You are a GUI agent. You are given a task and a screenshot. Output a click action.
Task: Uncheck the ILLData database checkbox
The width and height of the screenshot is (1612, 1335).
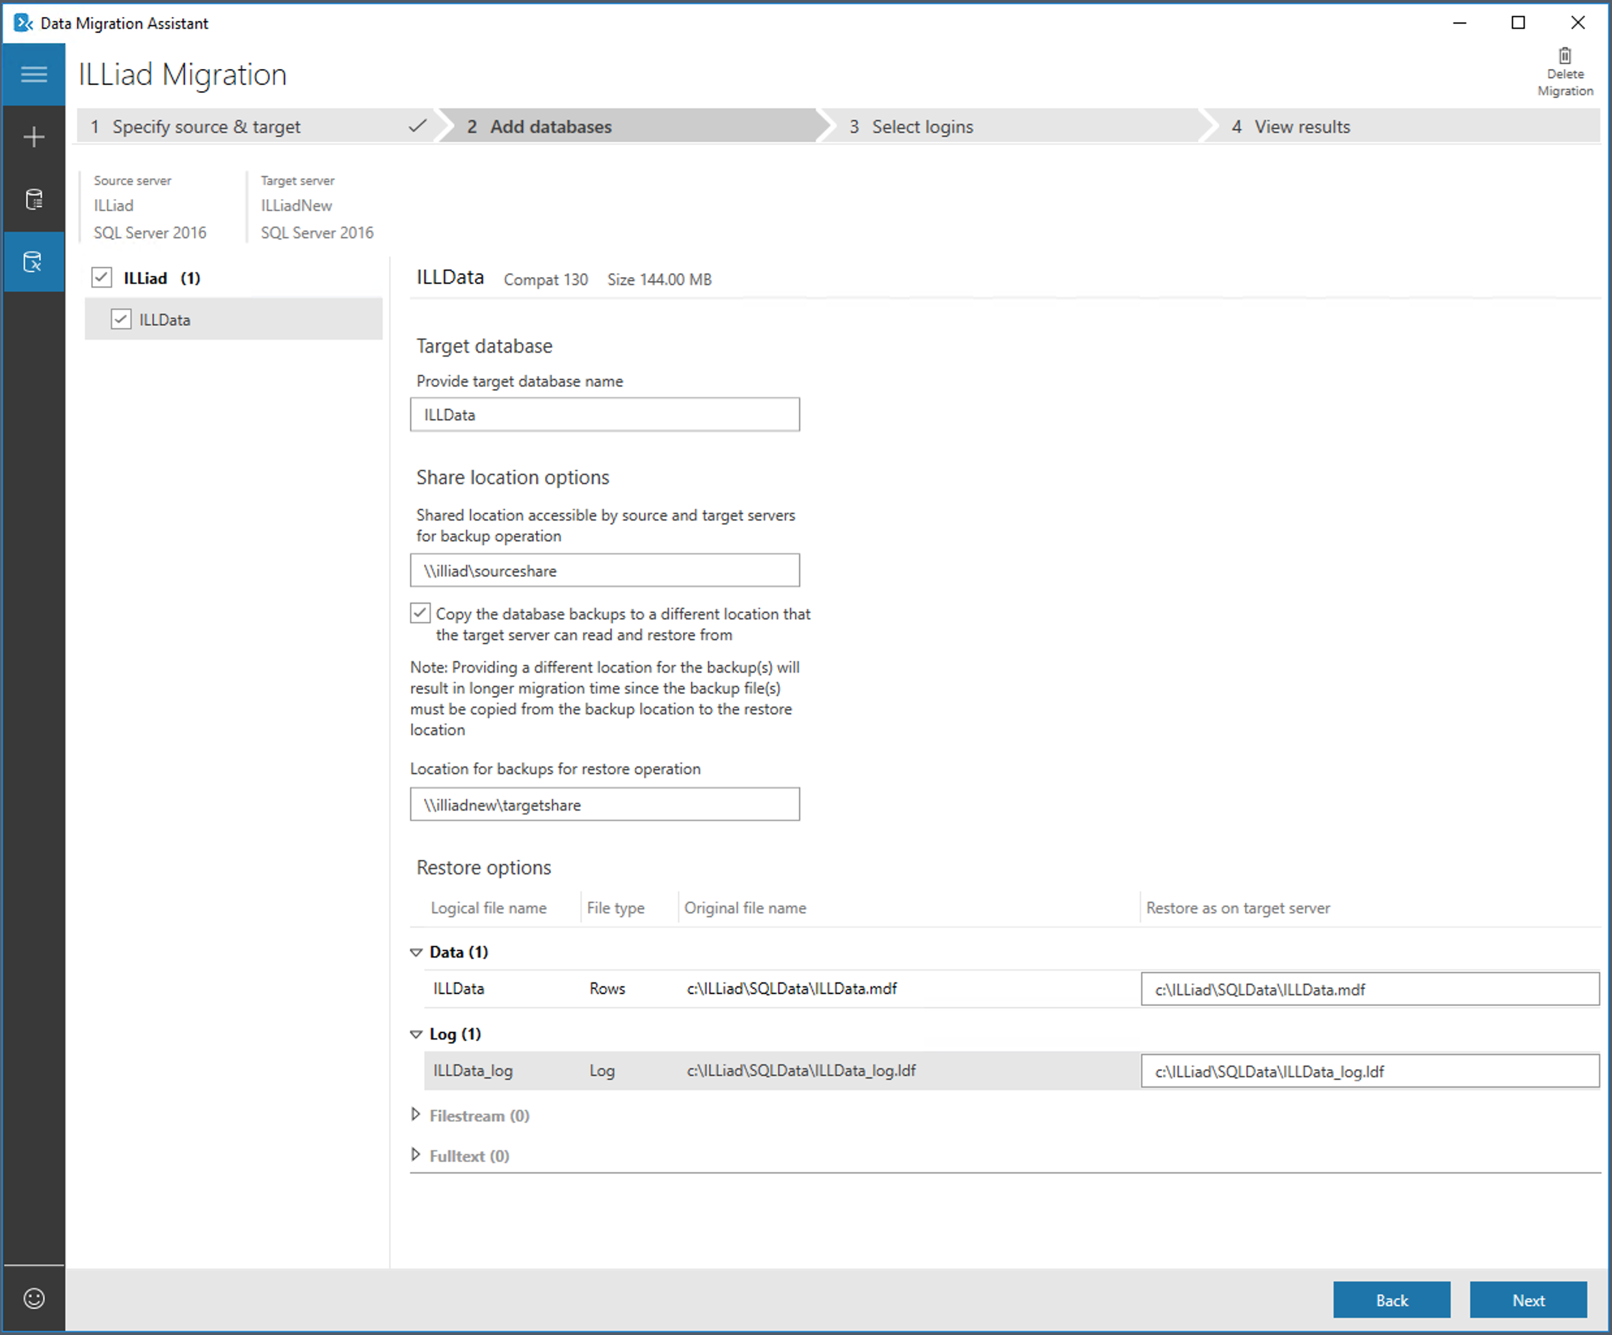click(x=121, y=319)
